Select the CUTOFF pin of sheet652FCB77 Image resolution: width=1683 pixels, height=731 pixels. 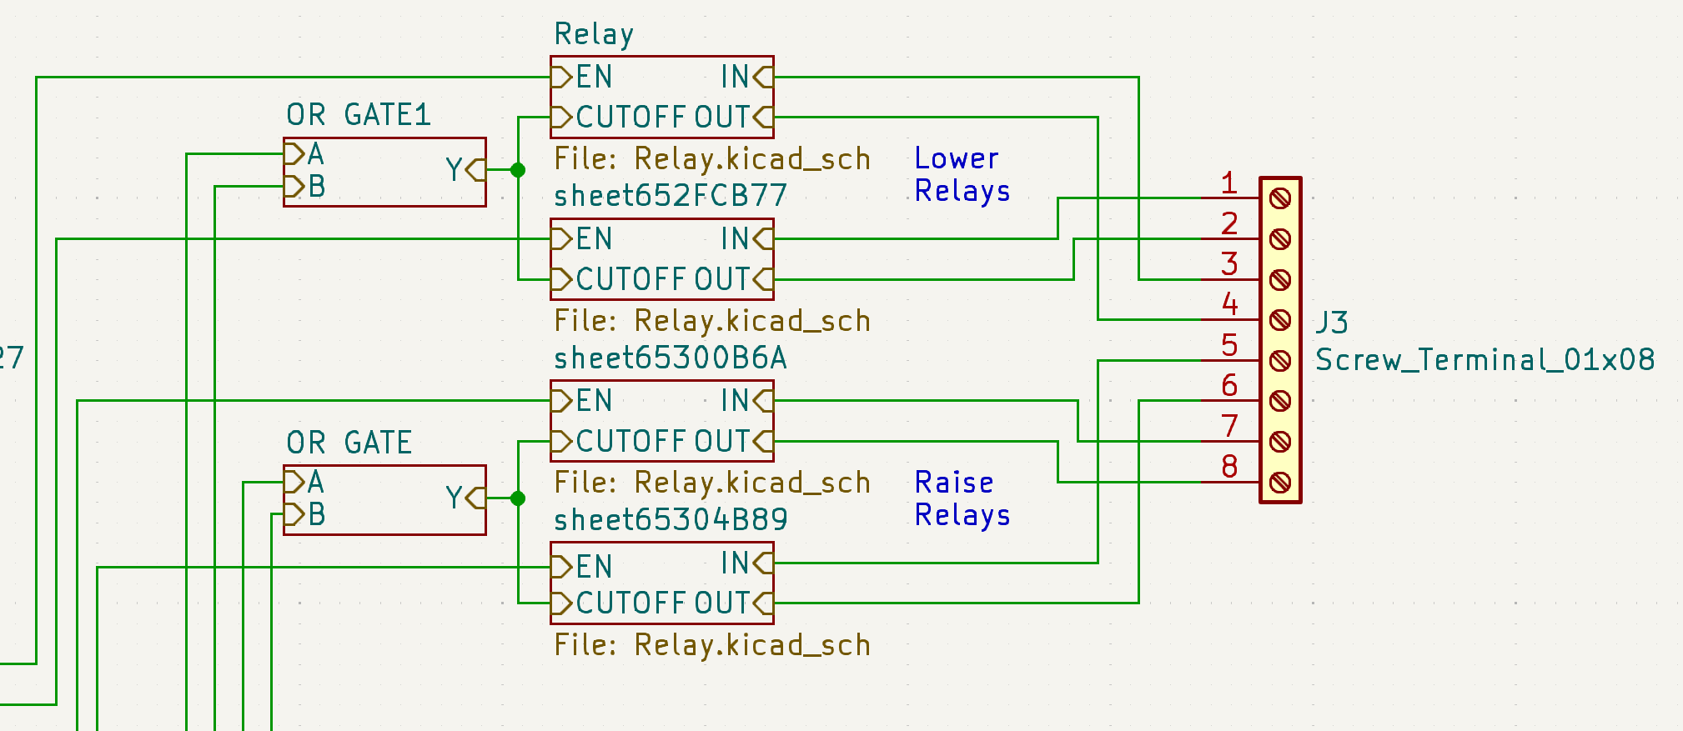(x=619, y=279)
